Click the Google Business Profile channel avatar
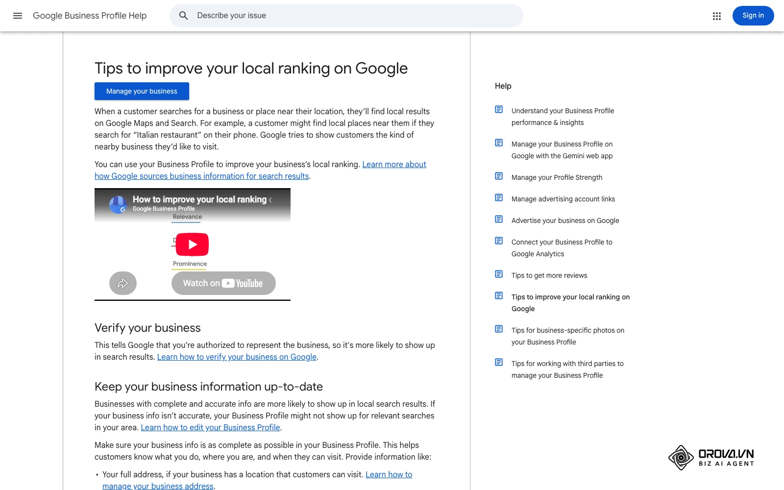Viewport: 784px width, 490px height. (x=118, y=204)
